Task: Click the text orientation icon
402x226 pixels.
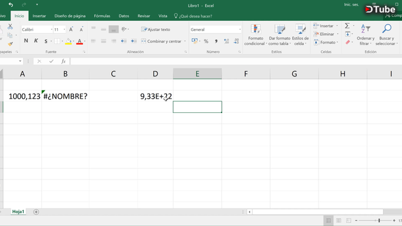Action: pos(124,30)
